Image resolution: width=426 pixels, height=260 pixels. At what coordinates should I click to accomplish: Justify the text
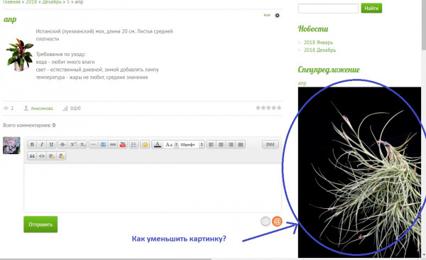pos(241,144)
